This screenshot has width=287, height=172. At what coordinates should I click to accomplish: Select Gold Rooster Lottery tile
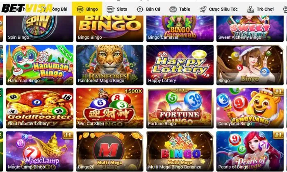(40, 108)
